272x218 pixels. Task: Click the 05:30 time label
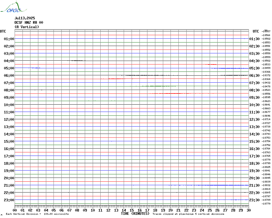coord(254,68)
